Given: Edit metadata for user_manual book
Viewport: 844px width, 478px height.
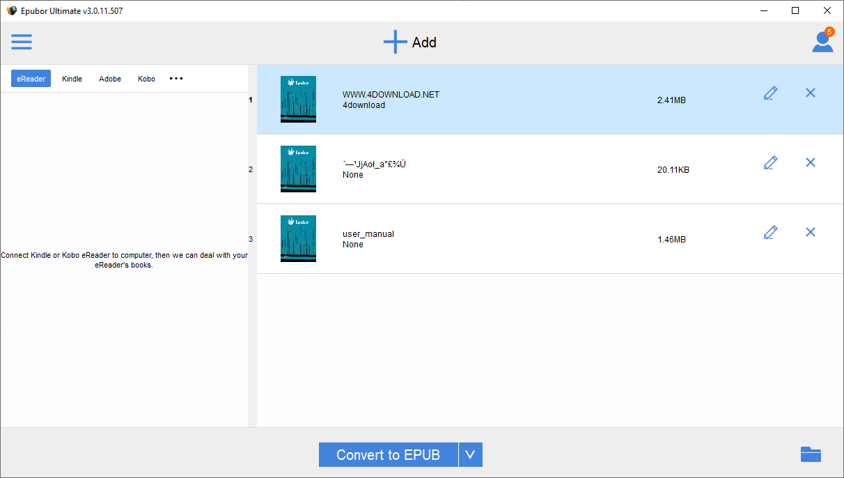Looking at the screenshot, I should pyautogui.click(x=770, y=232).
